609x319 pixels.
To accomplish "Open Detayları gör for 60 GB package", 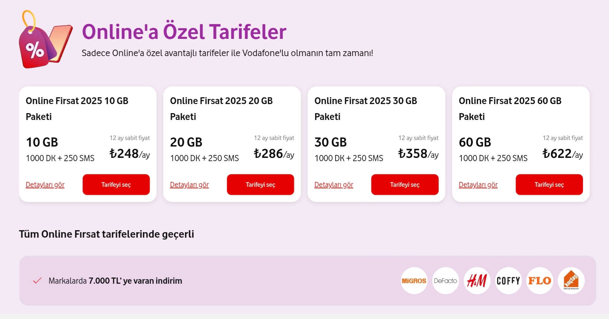I will pyautogui.click(x=478, y=185).
